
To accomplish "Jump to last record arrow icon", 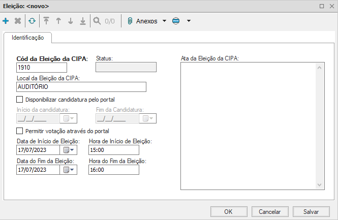I will point(83,21).
